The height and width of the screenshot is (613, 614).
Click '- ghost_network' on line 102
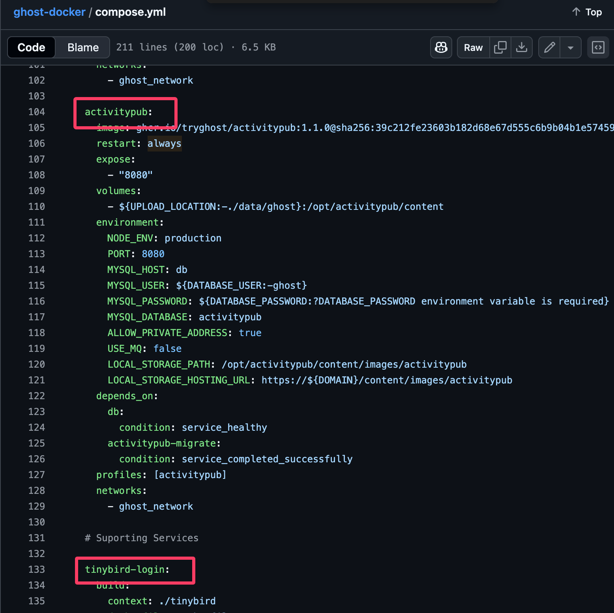click(x=150, y=80)
